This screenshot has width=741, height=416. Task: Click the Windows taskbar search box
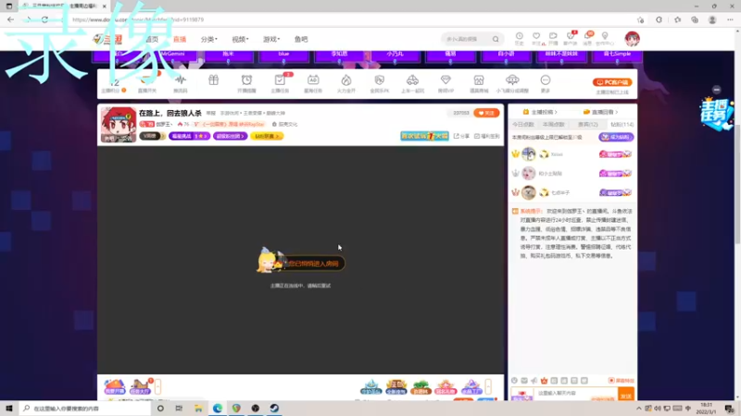(85, 408)
